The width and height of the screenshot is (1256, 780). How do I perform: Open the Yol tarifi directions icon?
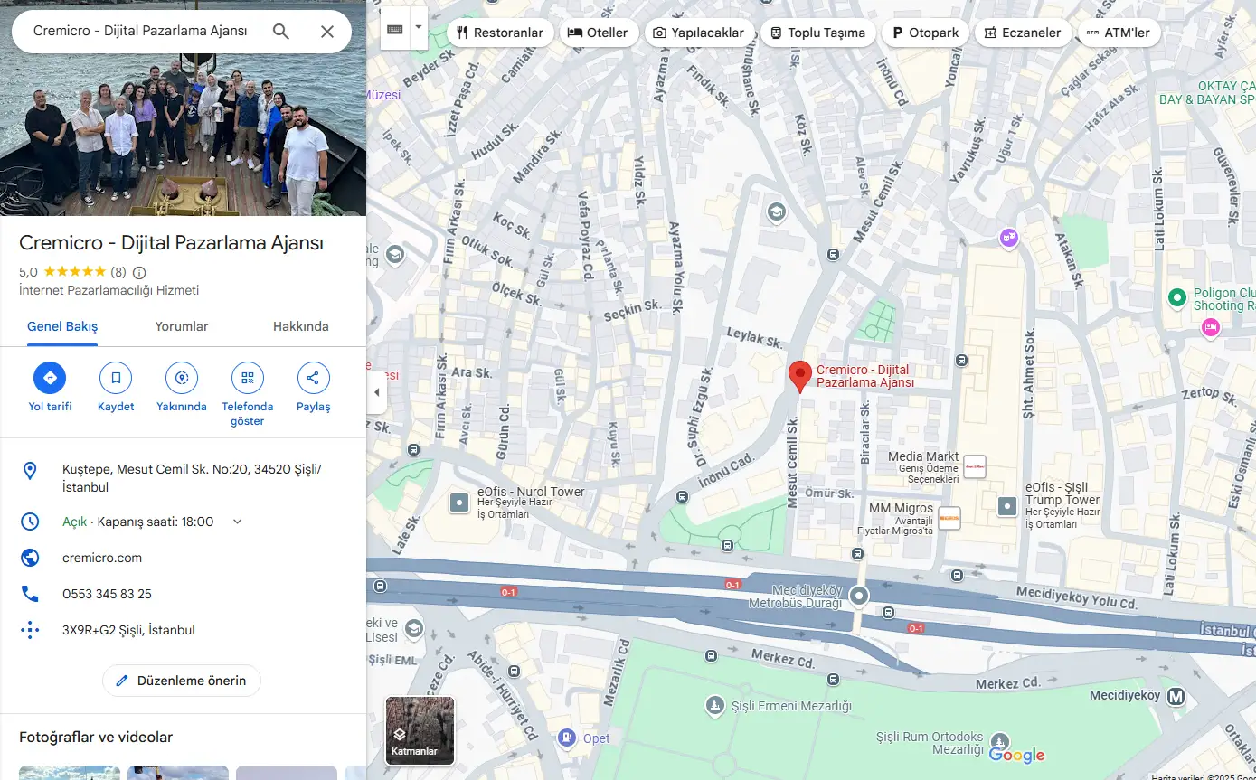50,378
